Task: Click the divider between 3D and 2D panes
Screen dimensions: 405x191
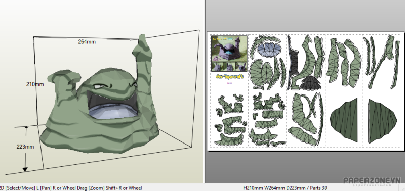Action: coord(205,91)
